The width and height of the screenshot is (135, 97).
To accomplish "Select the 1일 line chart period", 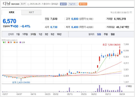I will [18, 34].
